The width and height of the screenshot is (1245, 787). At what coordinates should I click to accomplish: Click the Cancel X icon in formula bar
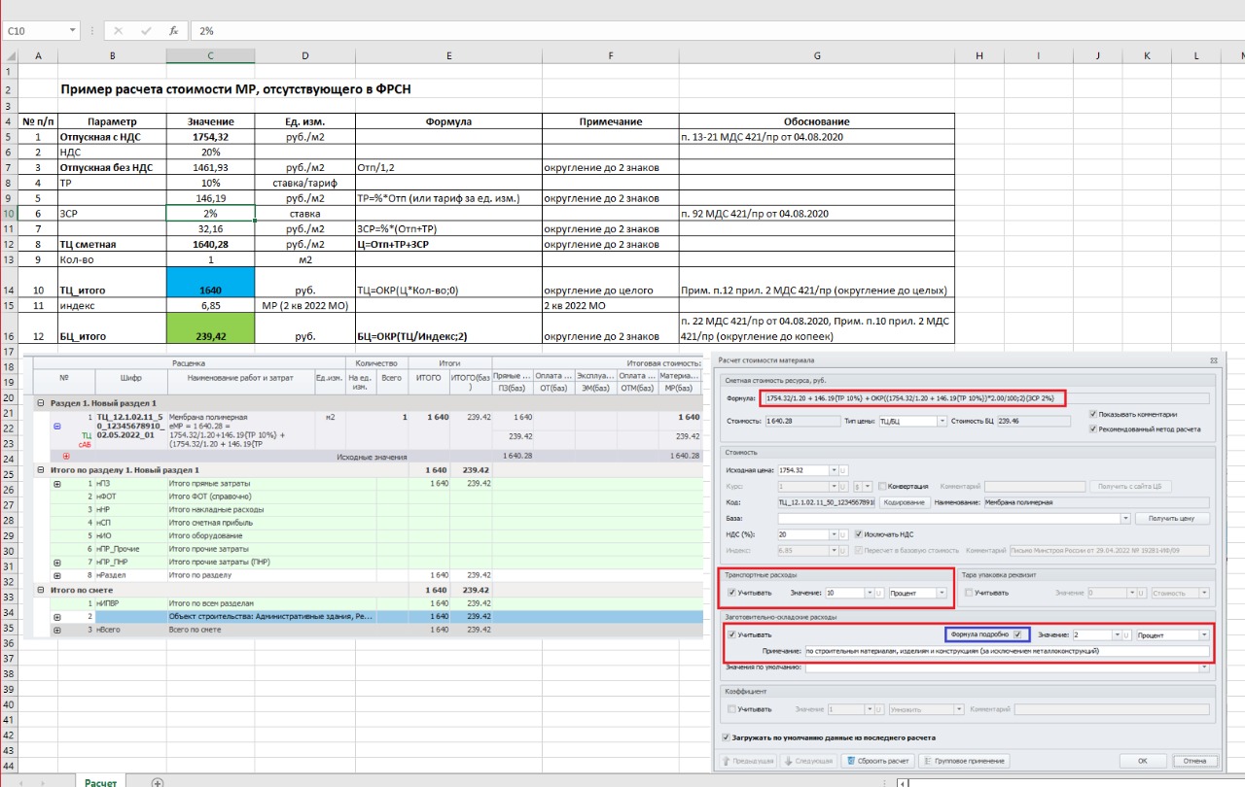click(119, 31)
